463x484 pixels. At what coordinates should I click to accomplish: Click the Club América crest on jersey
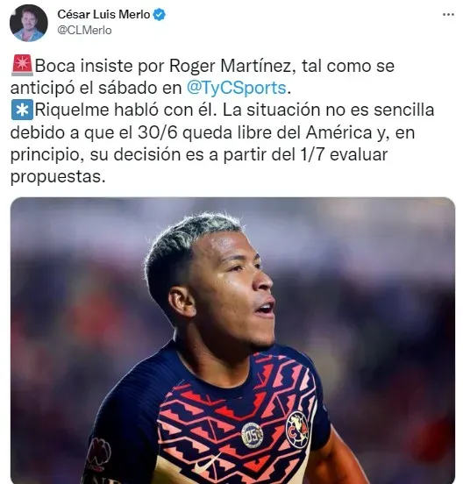tap(297, 430)
